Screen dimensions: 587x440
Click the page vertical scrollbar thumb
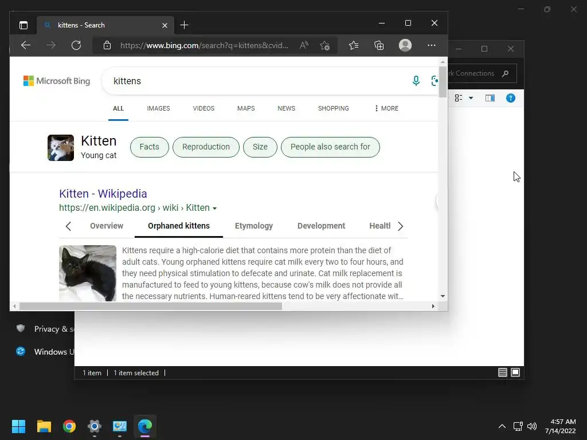coord(443,82)
